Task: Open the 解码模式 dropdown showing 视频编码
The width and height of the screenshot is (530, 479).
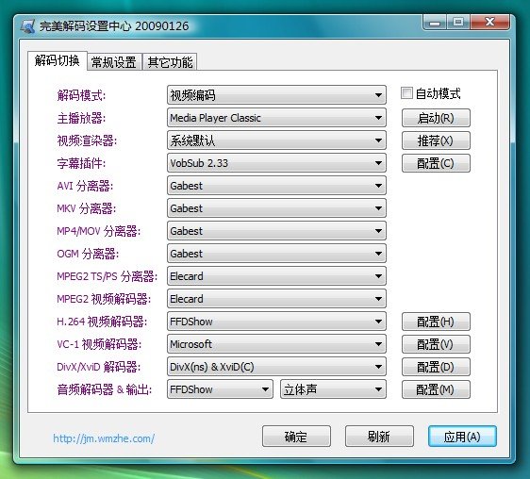Action: point(276,95)
